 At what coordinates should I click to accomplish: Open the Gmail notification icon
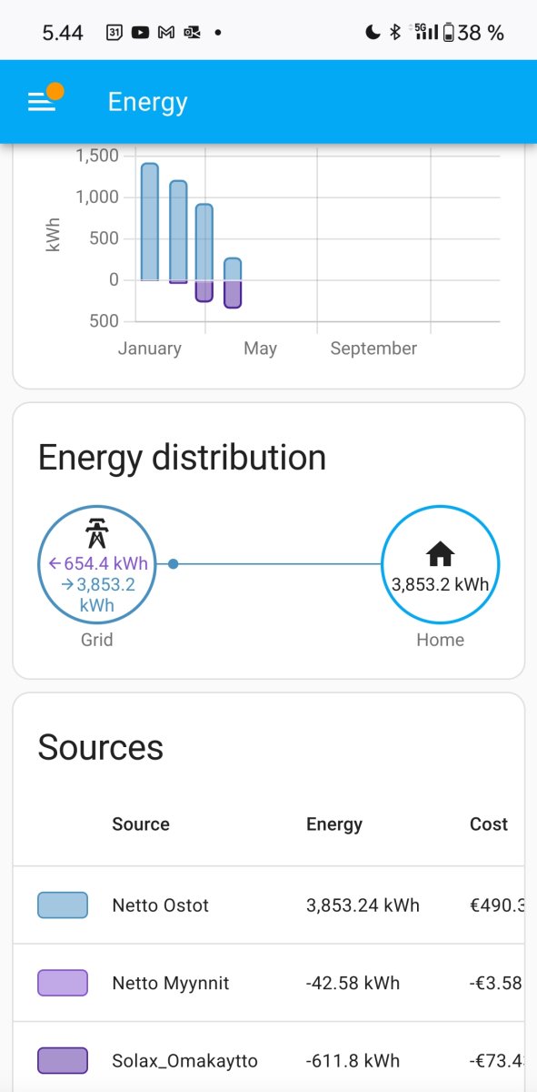(165, 33)
